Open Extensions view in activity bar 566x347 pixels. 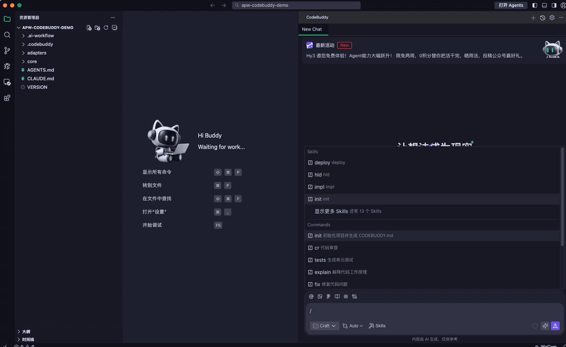[7, 98]
